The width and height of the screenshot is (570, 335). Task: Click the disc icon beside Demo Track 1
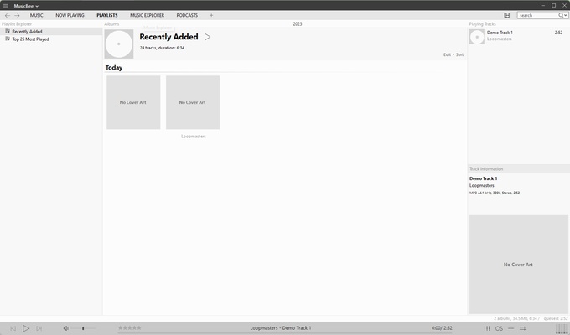point(477,37)
